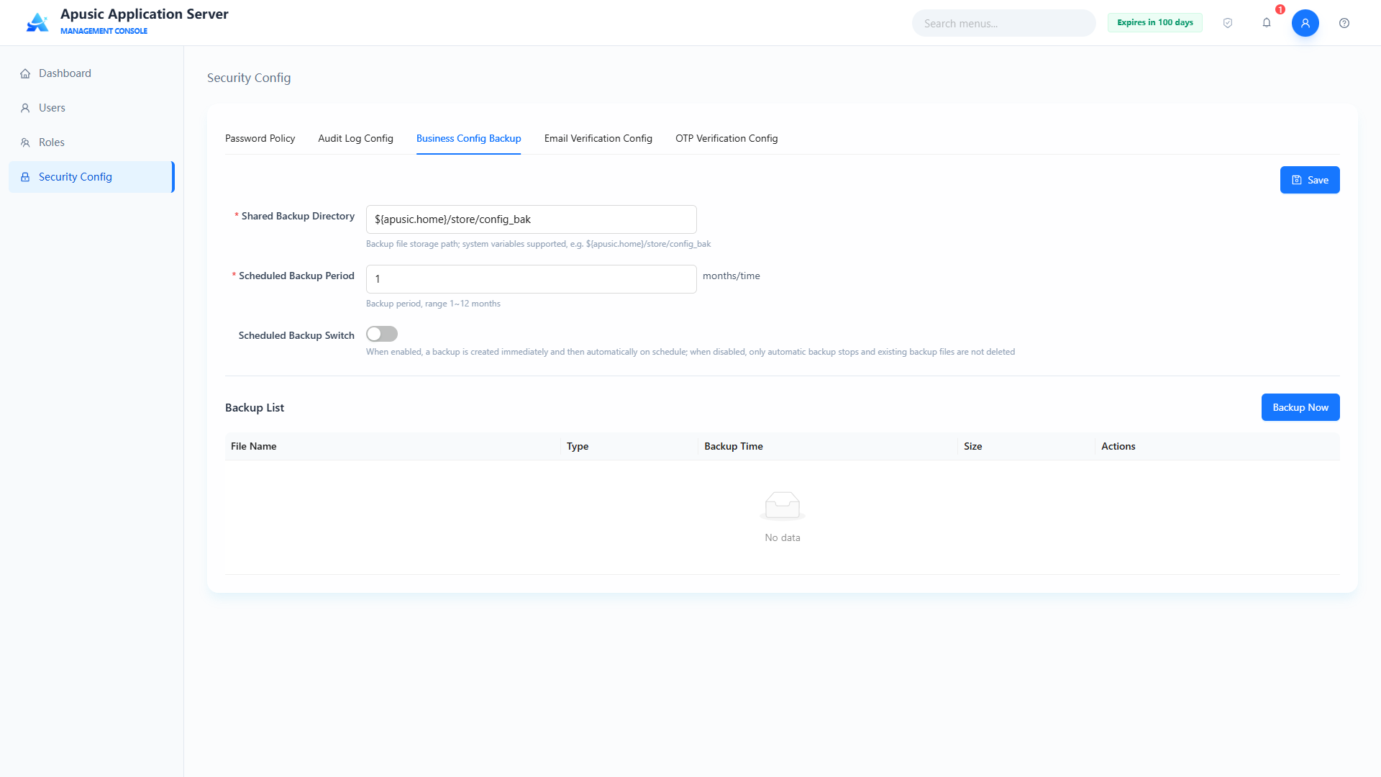The width and height of the screenshot is (1381, 777).
Task: Click the No data placeholder text
Action: tap(783, 537)
